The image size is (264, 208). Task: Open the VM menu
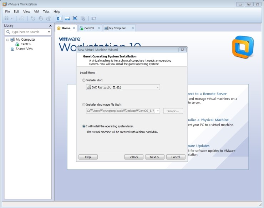click(x=36, y=11)
